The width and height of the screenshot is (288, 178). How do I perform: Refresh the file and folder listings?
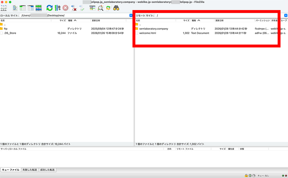[48, 8]
